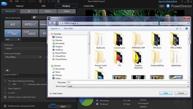Open the Organize dropdown menu
This screenshot has height=109, width=193.
55,28
